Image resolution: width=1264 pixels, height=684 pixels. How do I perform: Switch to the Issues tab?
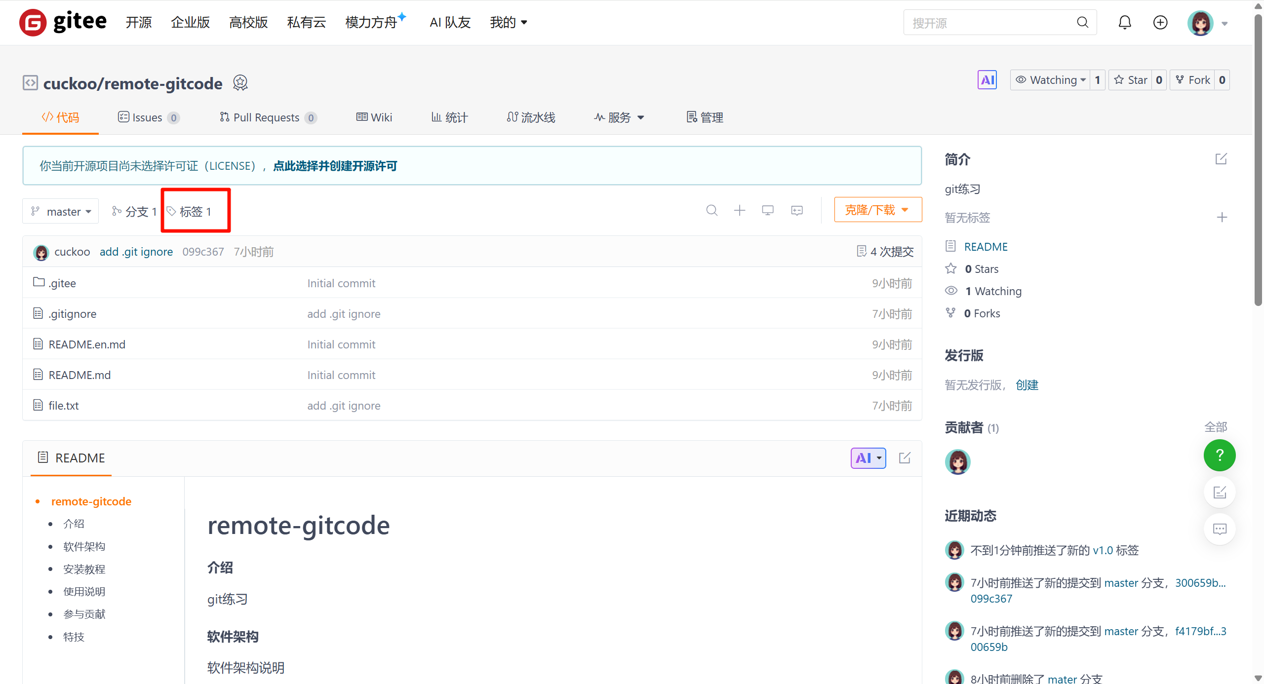coord(147,117)
